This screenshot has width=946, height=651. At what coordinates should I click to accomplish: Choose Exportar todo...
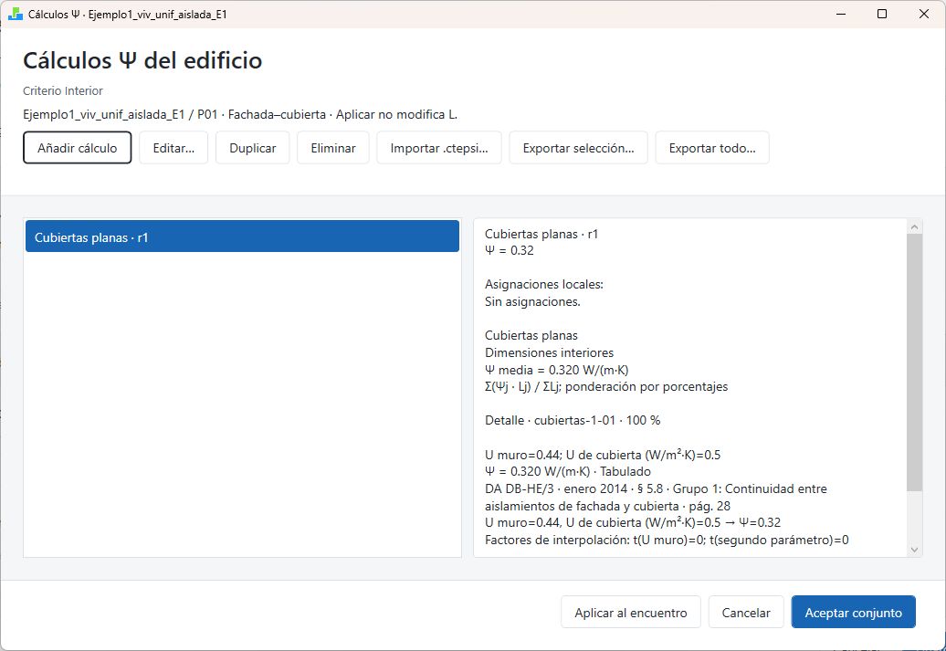pyautogui.click(x=712, y=148)
